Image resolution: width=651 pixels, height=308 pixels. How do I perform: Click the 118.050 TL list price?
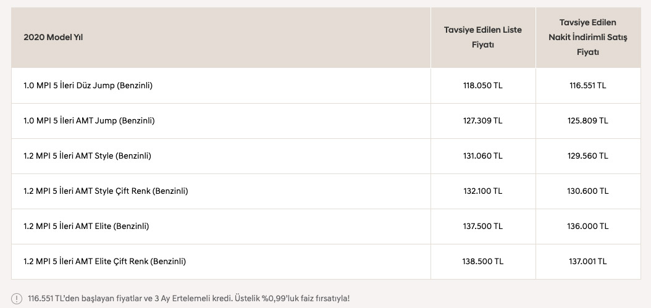coord(482,86)
